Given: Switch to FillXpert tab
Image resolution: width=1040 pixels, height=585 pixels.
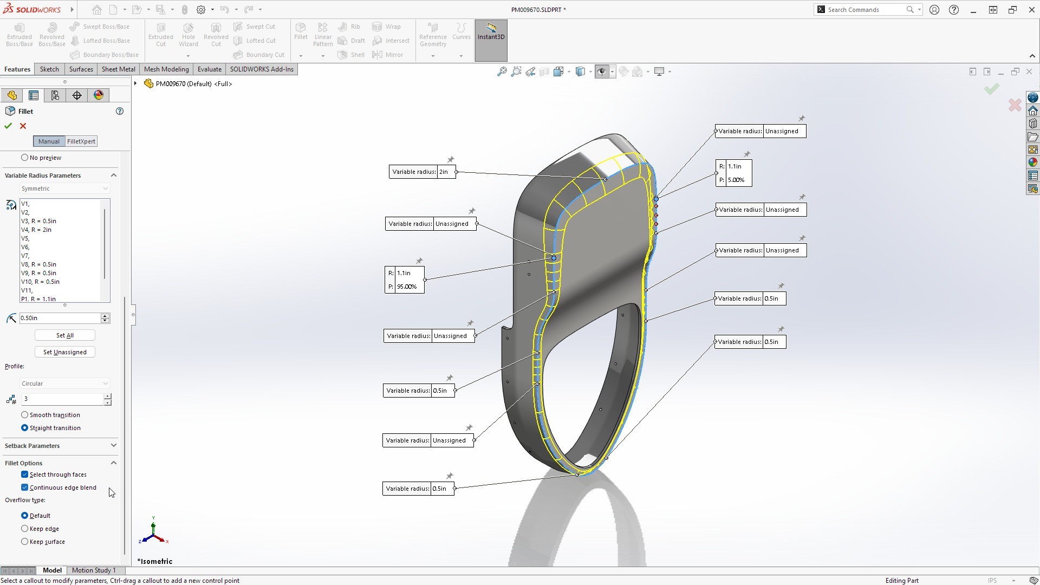Looking at the screenshot, I should tap(81, 141).
